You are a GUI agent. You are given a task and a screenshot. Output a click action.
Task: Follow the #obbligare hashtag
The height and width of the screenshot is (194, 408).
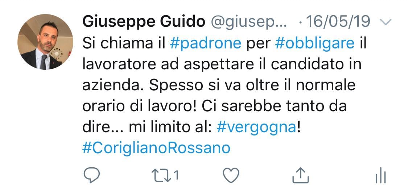[314, 44]
